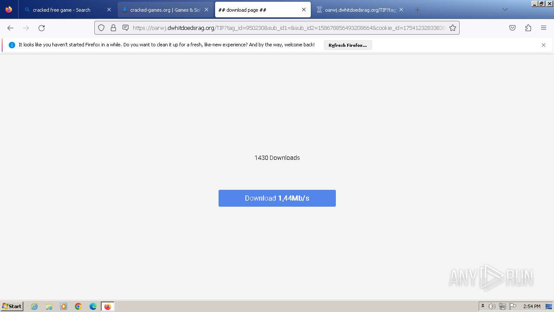Open File Explorer folder in taskbar
This screenshot has width=554, height=312.
pyautogui.click(x=49, y=306)
